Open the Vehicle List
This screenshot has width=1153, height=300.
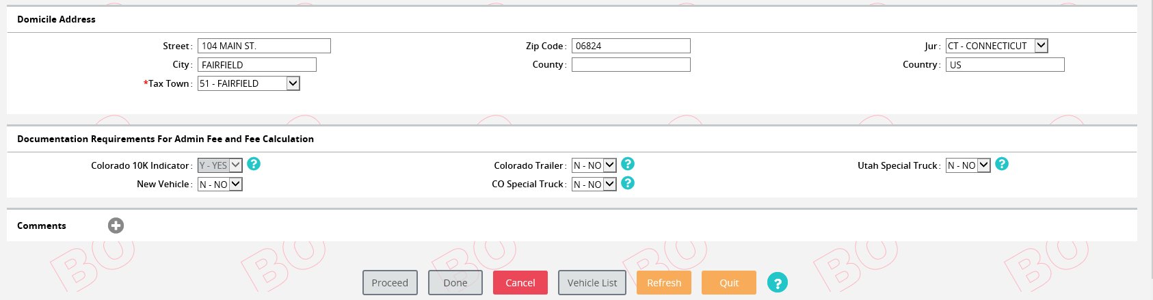[x=592, y=283]
